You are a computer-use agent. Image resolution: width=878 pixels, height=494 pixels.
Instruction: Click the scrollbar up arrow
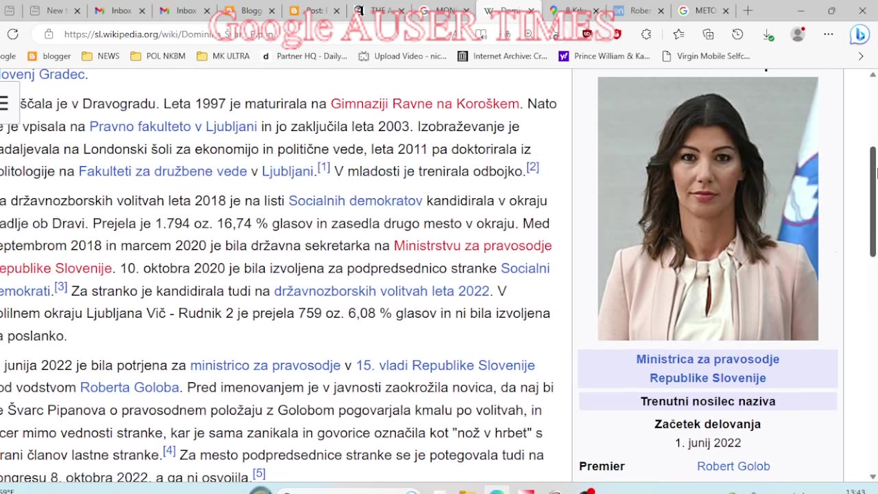pos(873,74)
